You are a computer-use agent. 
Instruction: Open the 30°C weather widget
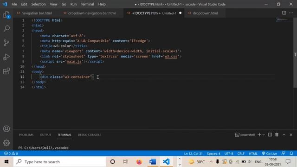pos(197,162)
